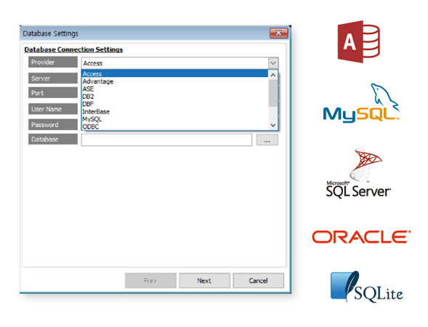Viewport: 428px width, 327px height.
Task: Click the Provider label
Action: pyautogui.click(x=53, y=62)
